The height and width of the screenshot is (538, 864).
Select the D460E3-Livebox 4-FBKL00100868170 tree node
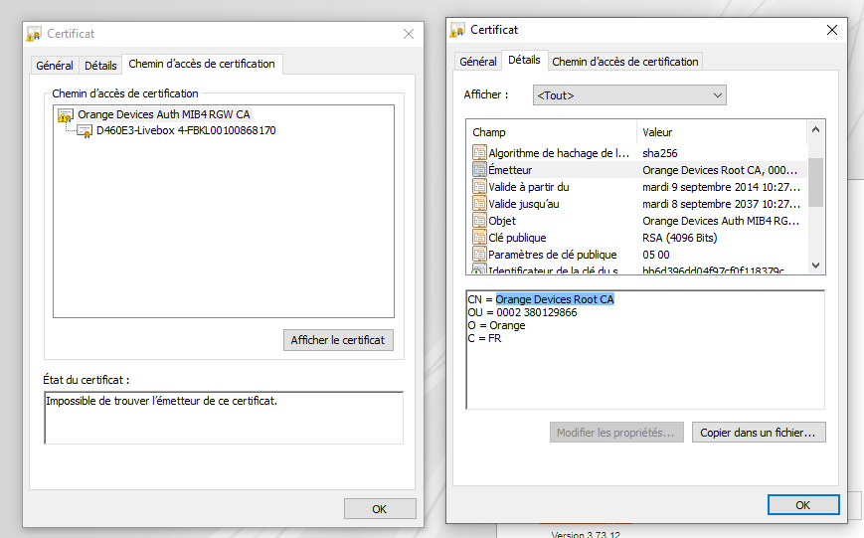[x=185, y=130]
